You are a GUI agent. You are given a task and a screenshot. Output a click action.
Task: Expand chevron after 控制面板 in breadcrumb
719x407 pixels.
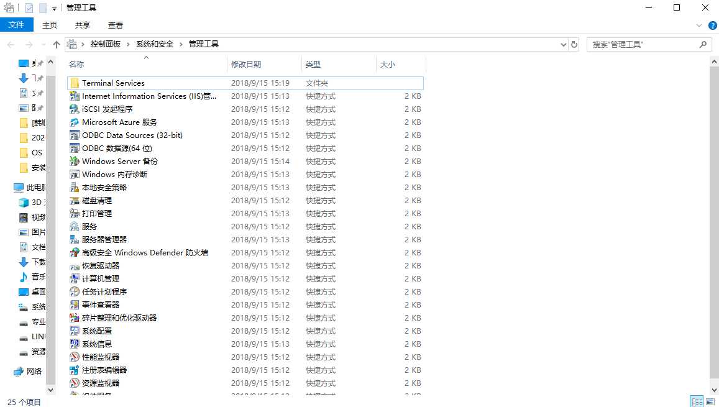129,45
